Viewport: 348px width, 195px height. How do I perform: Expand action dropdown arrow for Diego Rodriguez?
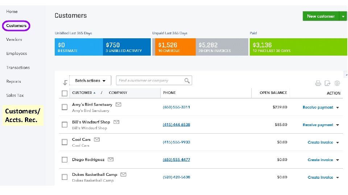337,160
